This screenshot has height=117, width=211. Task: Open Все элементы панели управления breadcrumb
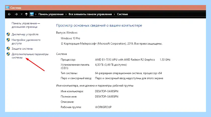(90, 14)
